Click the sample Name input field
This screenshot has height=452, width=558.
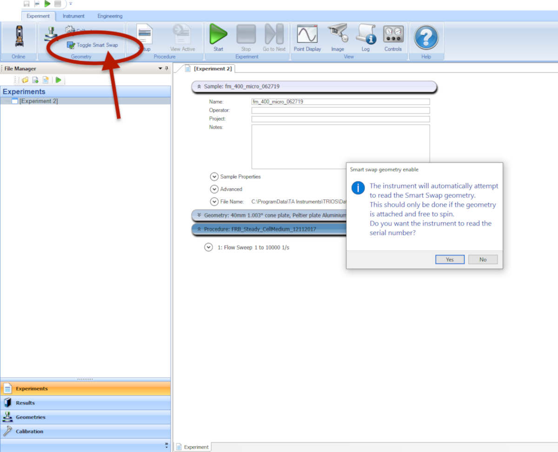(x=340, y=101)
